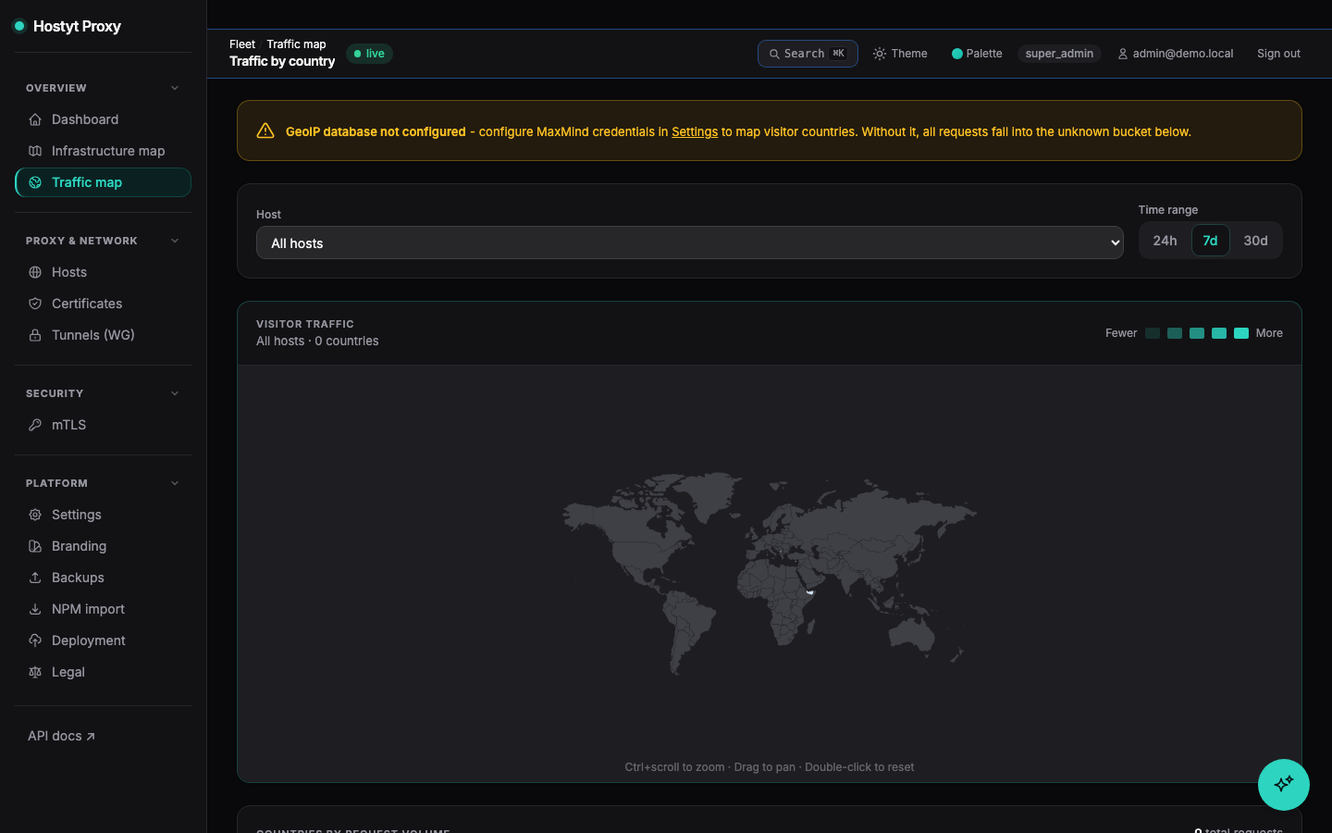Screen dimensions: 1332x833
Task: Click the external arrow on API docs
Action: click(91, 737)
